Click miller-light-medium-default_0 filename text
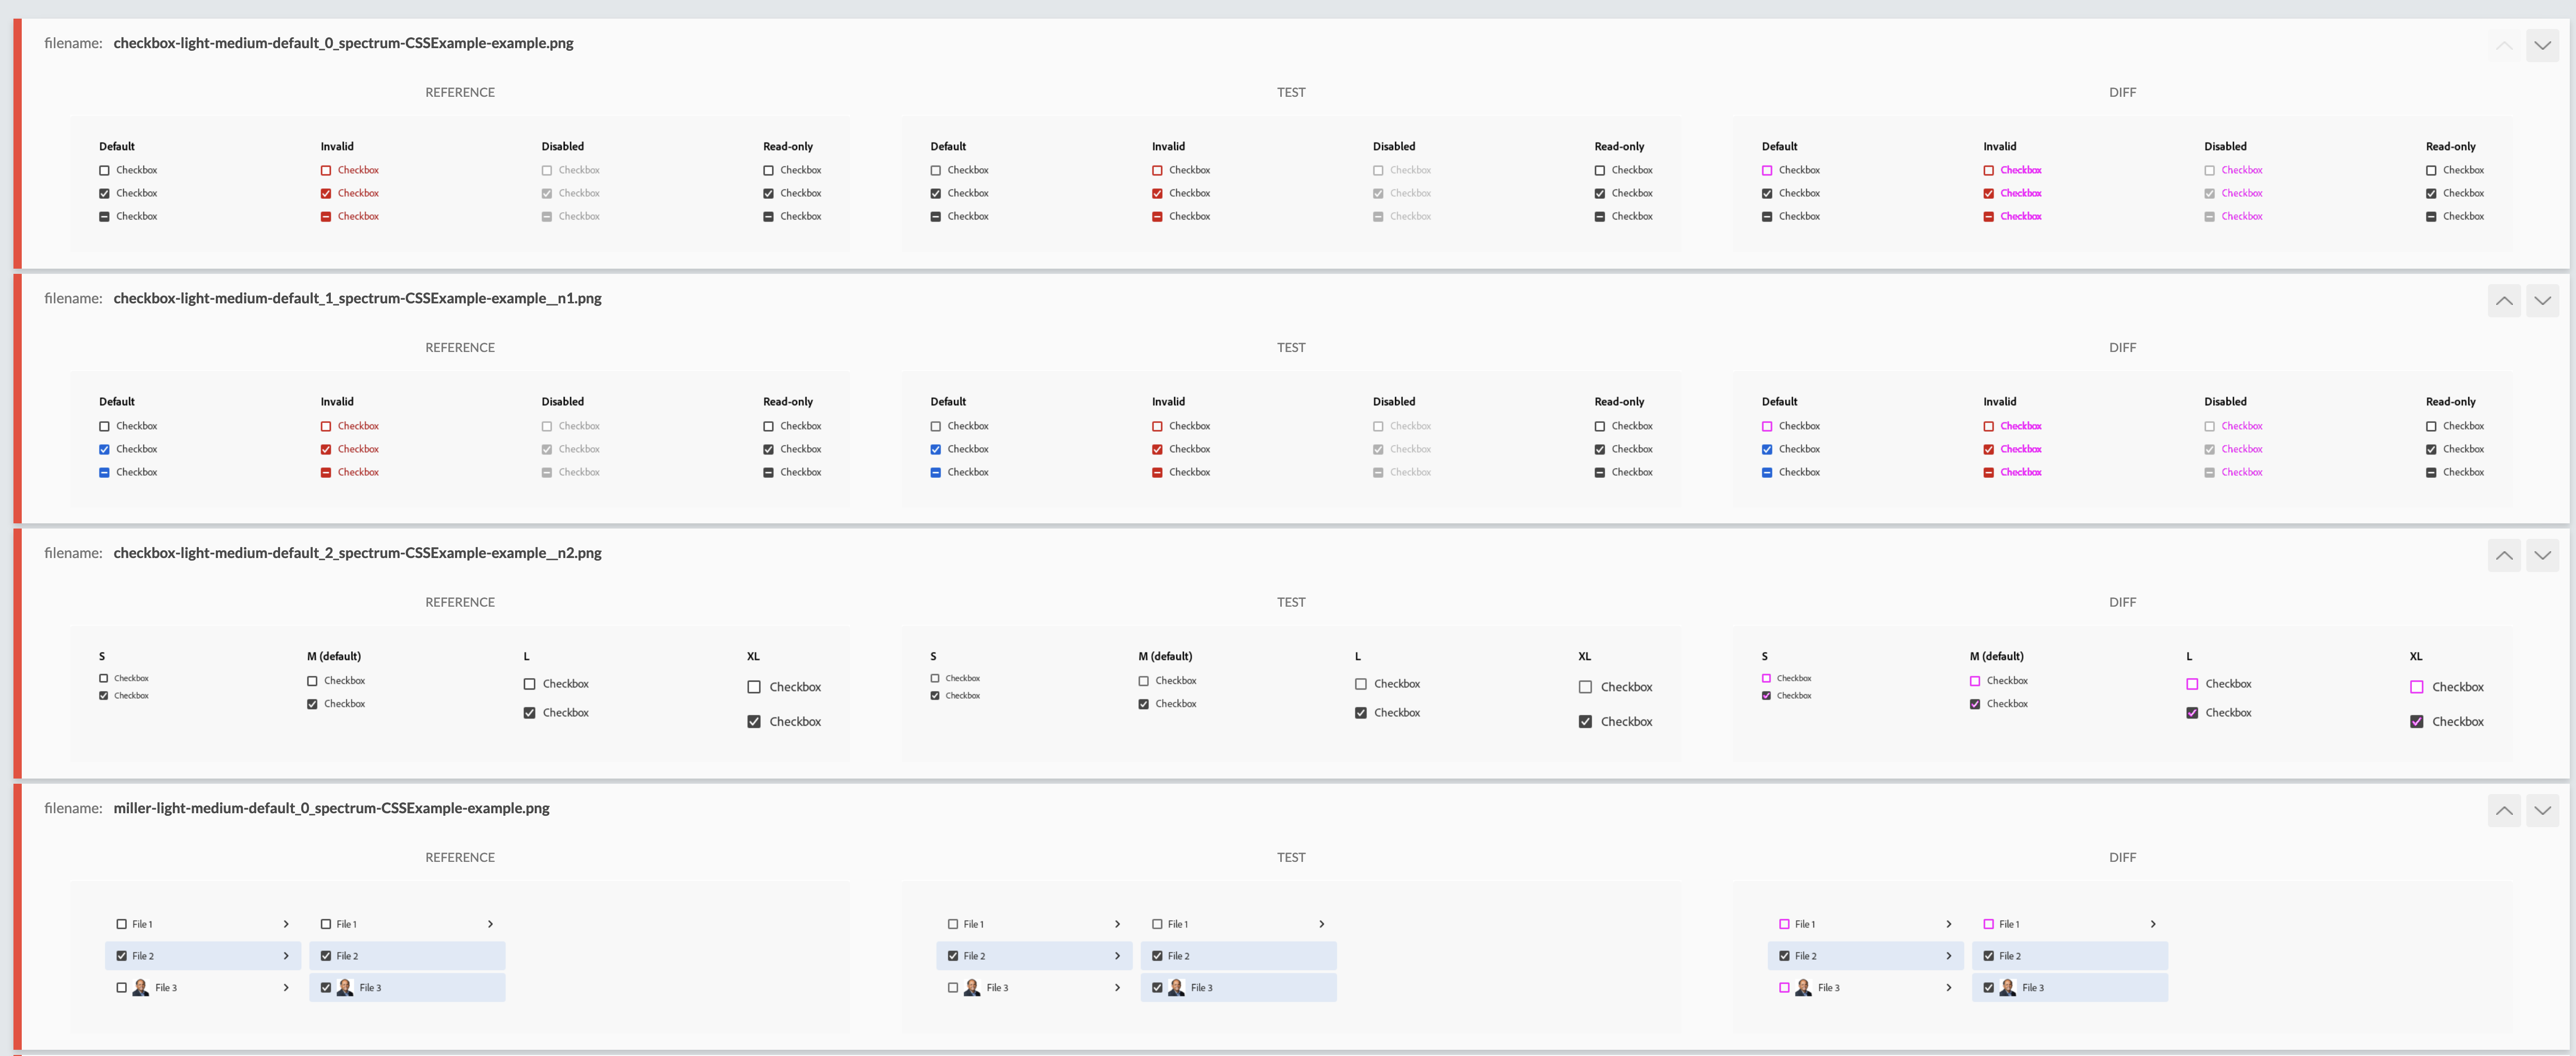The height and width of the screenshot is (1056, 2576). [331, 808]
